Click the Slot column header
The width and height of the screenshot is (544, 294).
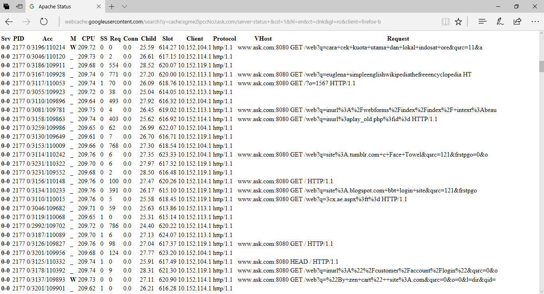pyautogui.click(x=168, y=39)
